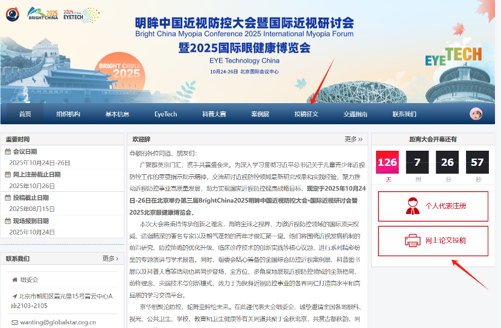This screenshot has height=328, width=501.
Task: Expand 更多 in the 联系我们 panel
Action: tap(110, 259)
